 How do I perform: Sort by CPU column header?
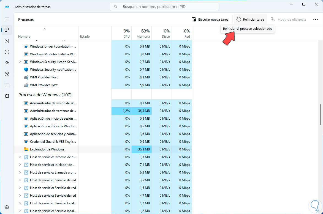[x=121, y=33]
